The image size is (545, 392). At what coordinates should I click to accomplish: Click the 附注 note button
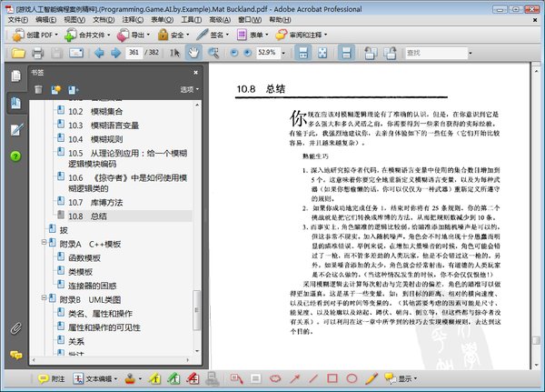pos(51,378)
